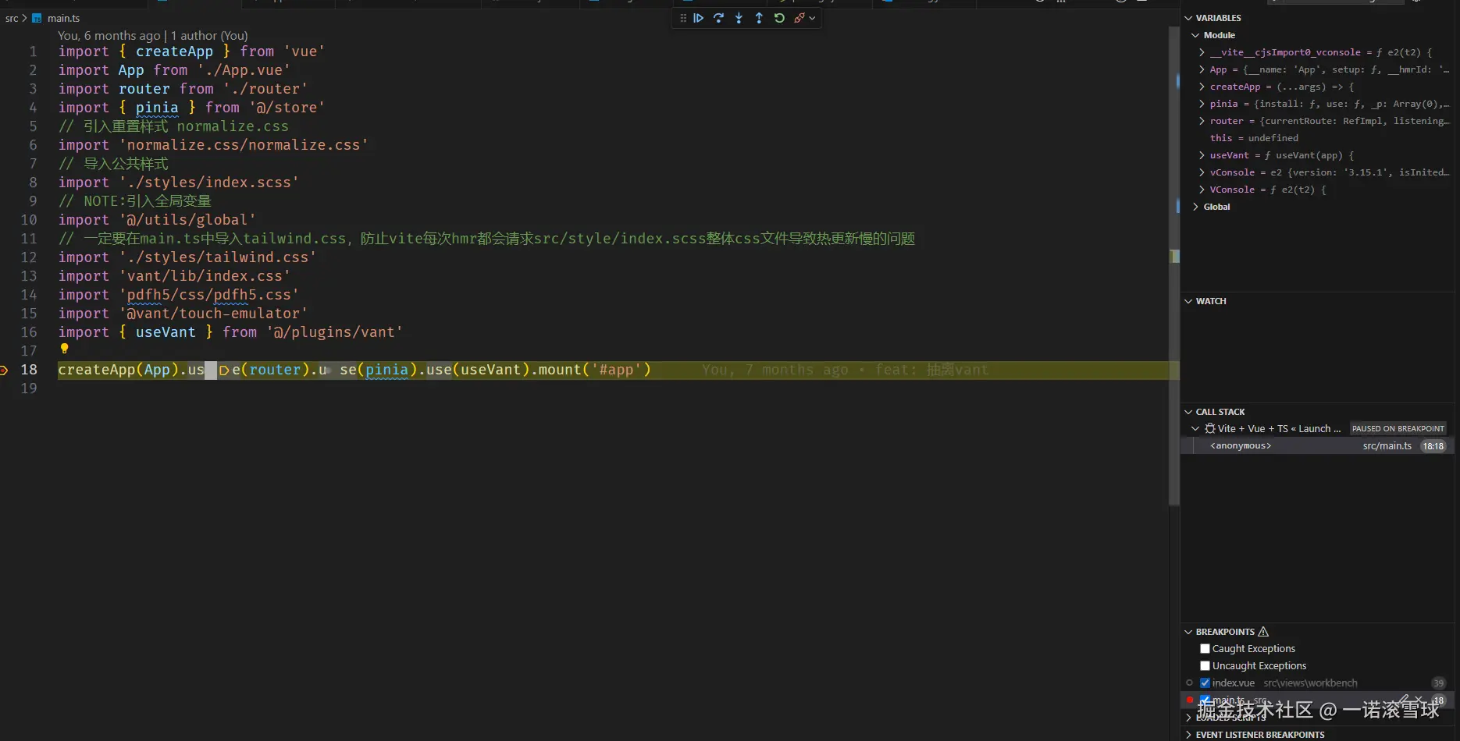Click the main.ts breadcrumb segment
1460x741 pixels.
63,18
